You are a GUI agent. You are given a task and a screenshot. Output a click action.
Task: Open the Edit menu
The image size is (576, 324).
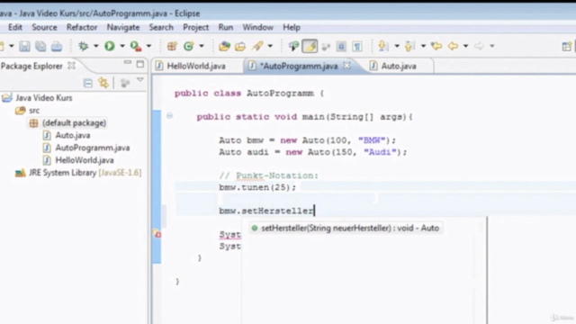click(15, 27)
